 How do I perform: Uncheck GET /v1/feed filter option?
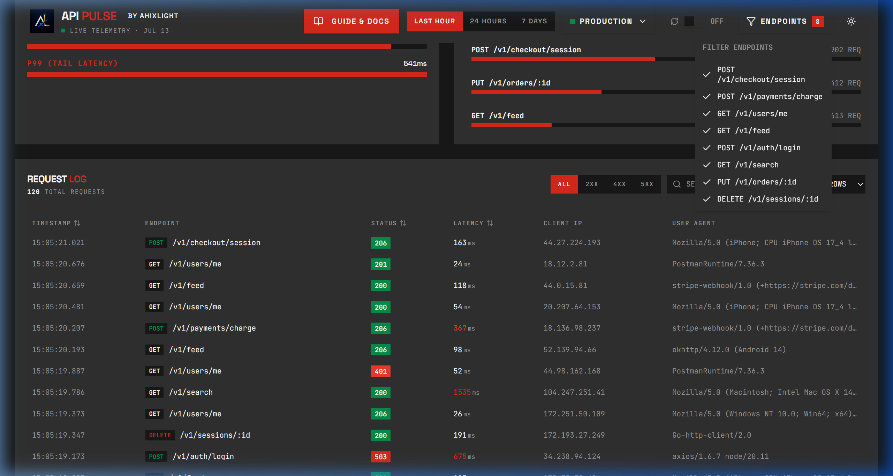click(763, 131)
